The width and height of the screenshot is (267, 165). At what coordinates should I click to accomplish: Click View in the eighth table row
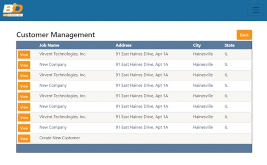click(x=24, y=128)
